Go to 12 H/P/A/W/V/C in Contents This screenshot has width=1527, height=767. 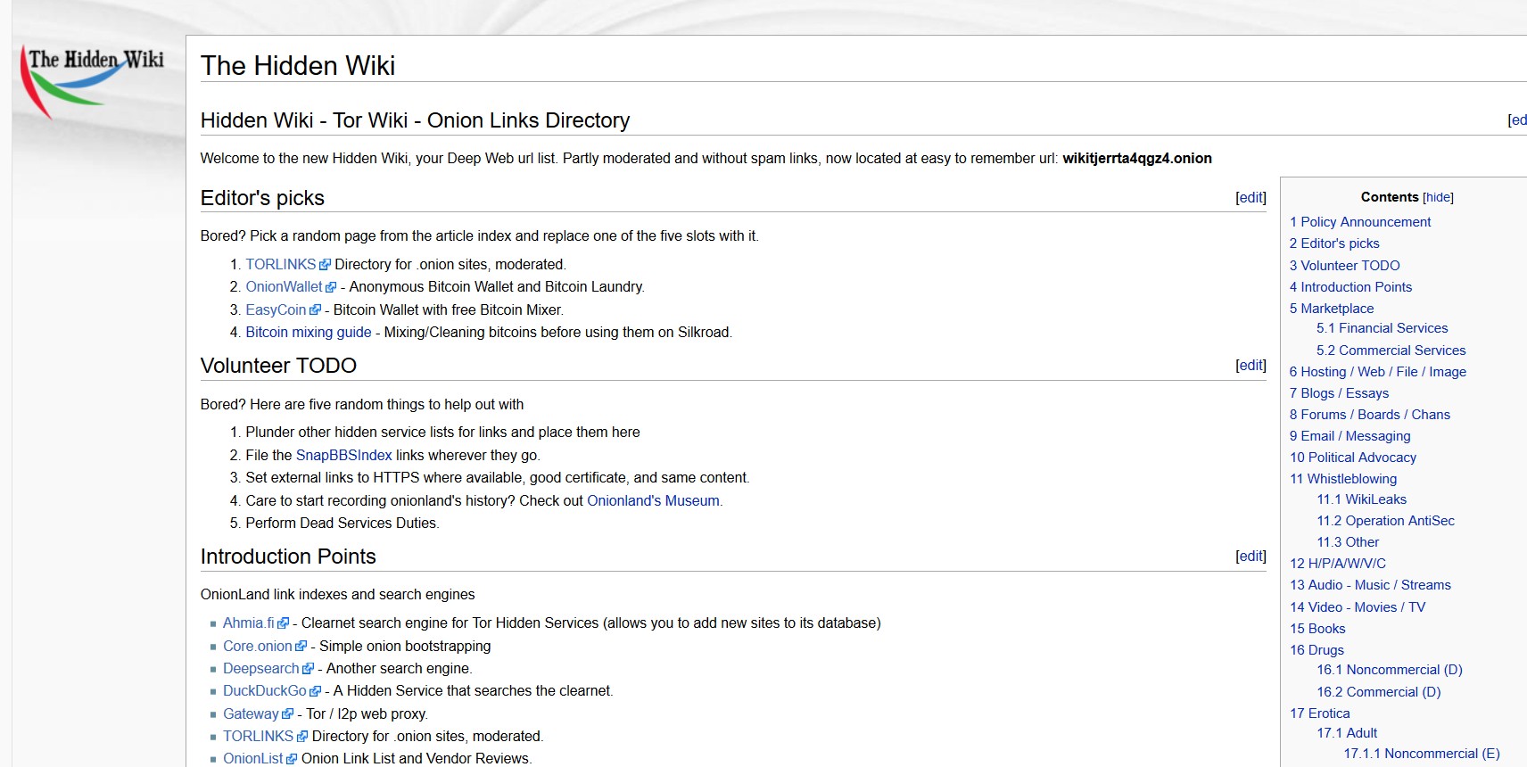pyautogui.click(x=1338, y=564)
